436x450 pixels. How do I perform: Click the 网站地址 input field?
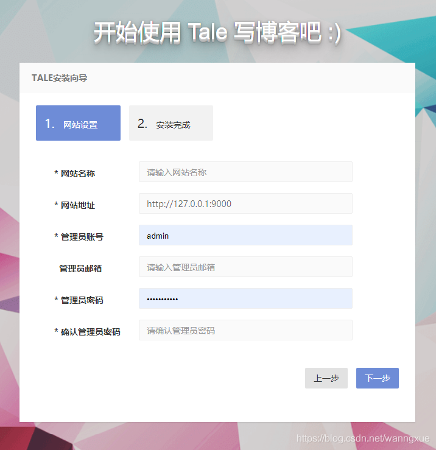point(245,203)
